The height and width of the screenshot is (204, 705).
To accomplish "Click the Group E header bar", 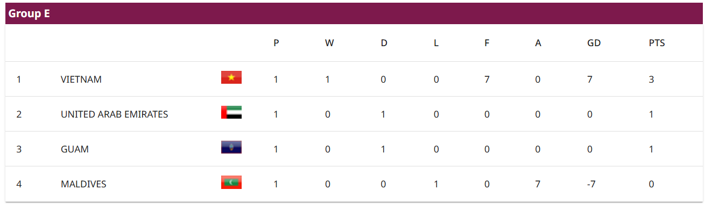I will click(x=354, y=14).
